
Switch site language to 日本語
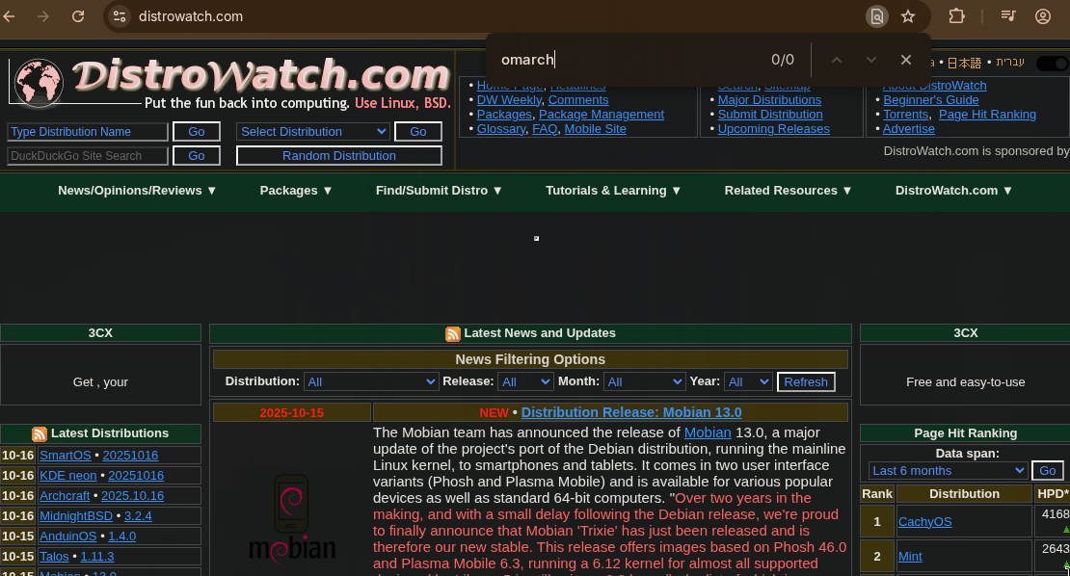pos(964,64)
